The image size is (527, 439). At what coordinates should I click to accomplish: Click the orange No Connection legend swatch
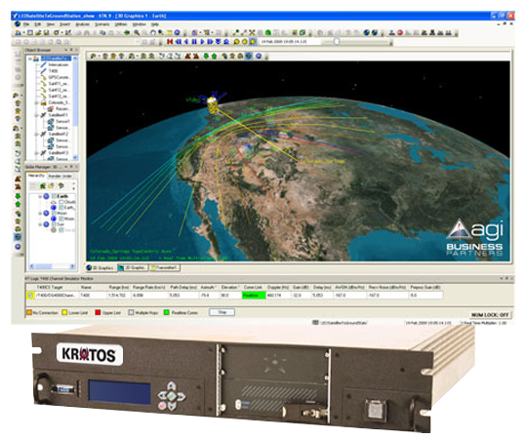click(x=29, y=313)
